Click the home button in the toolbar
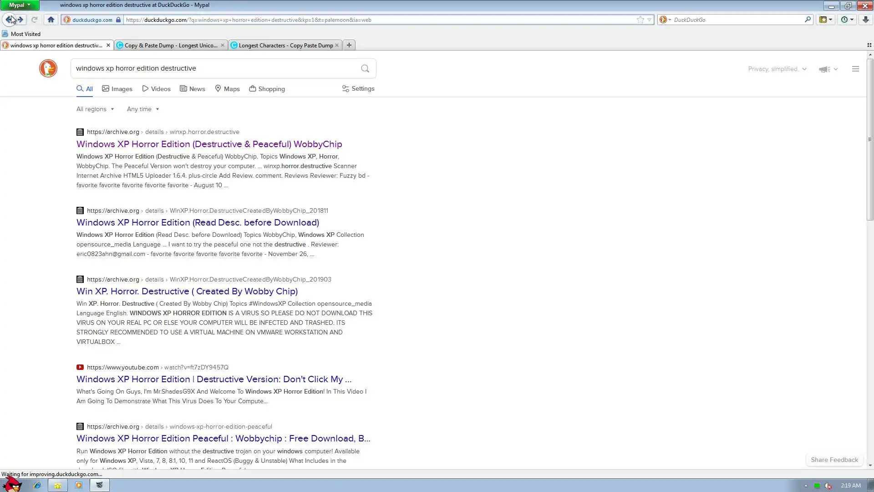The height and width of the screenshot is (492, 874). [x=51, y=20]
